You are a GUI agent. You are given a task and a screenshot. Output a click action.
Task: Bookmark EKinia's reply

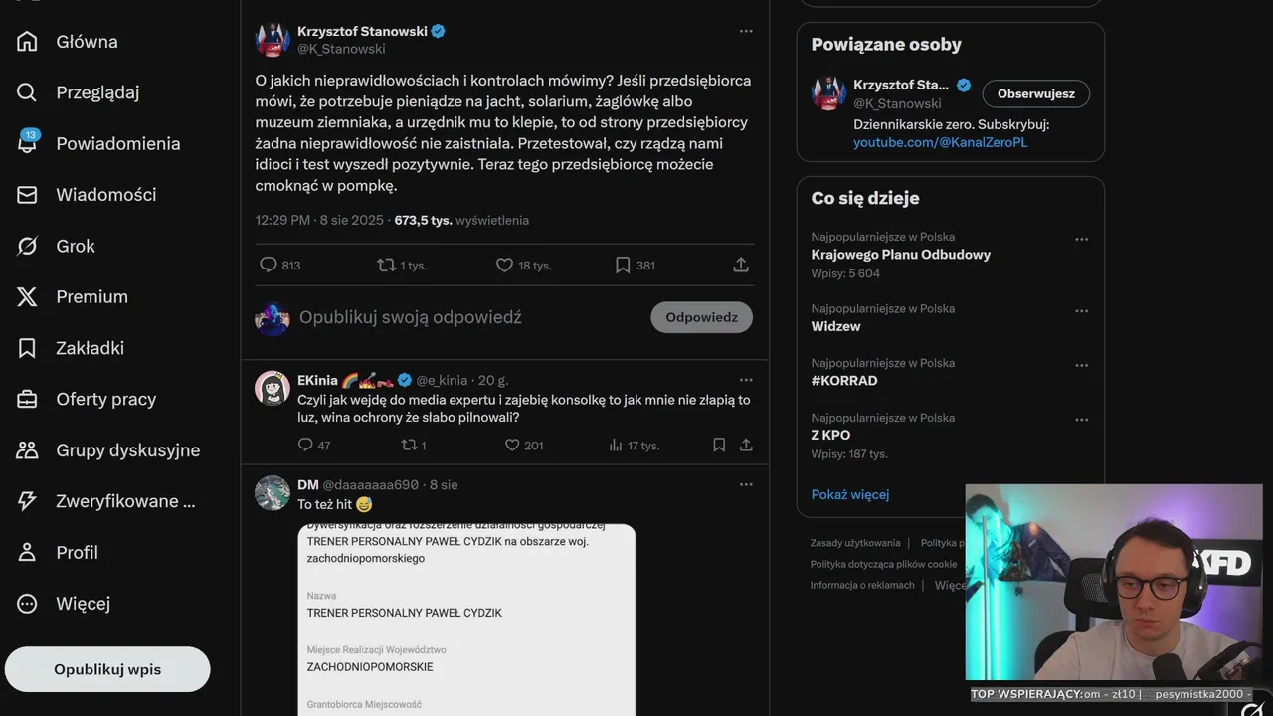coord(719,446)
